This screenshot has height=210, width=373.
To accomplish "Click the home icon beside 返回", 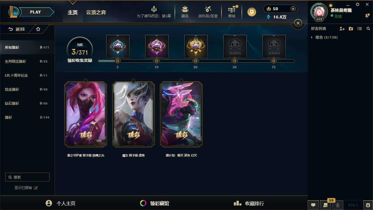I will (x=38, y=29).
